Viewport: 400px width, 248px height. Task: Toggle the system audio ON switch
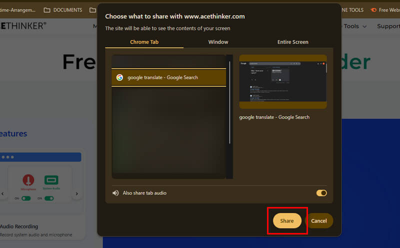pos(49,198)
